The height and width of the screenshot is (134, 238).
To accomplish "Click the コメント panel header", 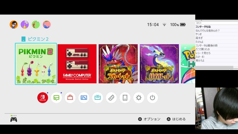I will click(x=217, y=23).
